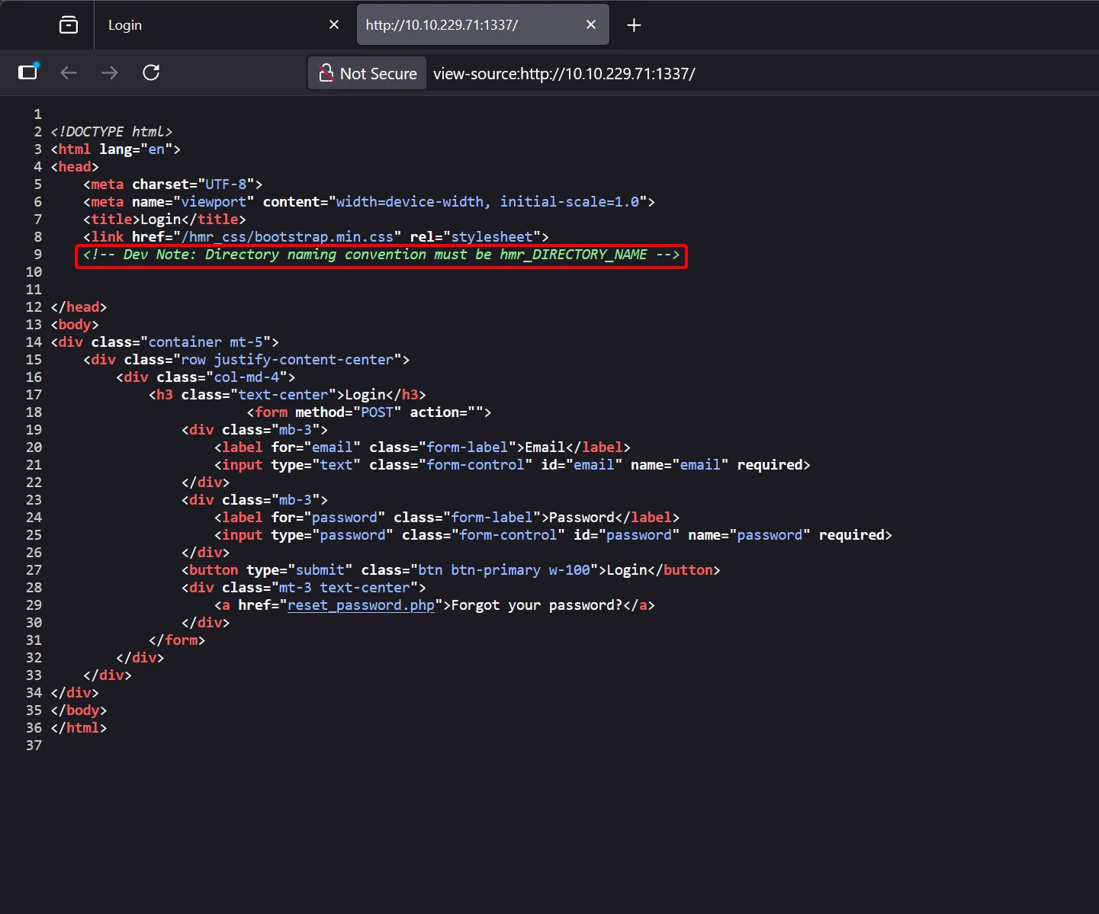Image resolution: width=1099 pixels, height=914 pixels.
Task: Open the tab actions menu icon
Action: click(69, 25)
